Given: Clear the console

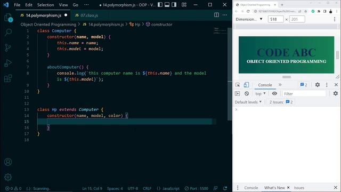Looking at the screenshot, I should click(x=247, y=94).
